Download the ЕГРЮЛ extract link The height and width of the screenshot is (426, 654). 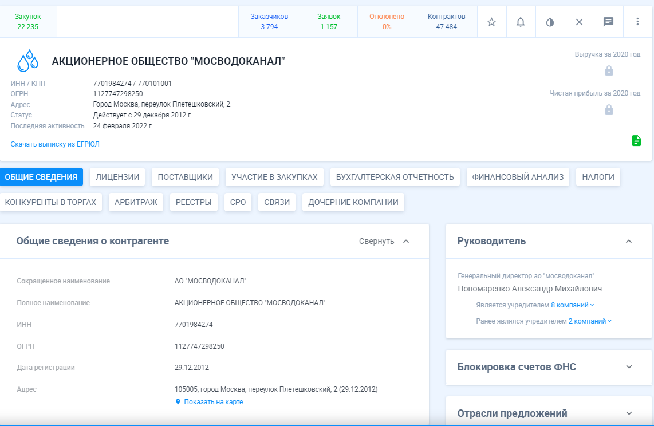[x=55, y=144]
